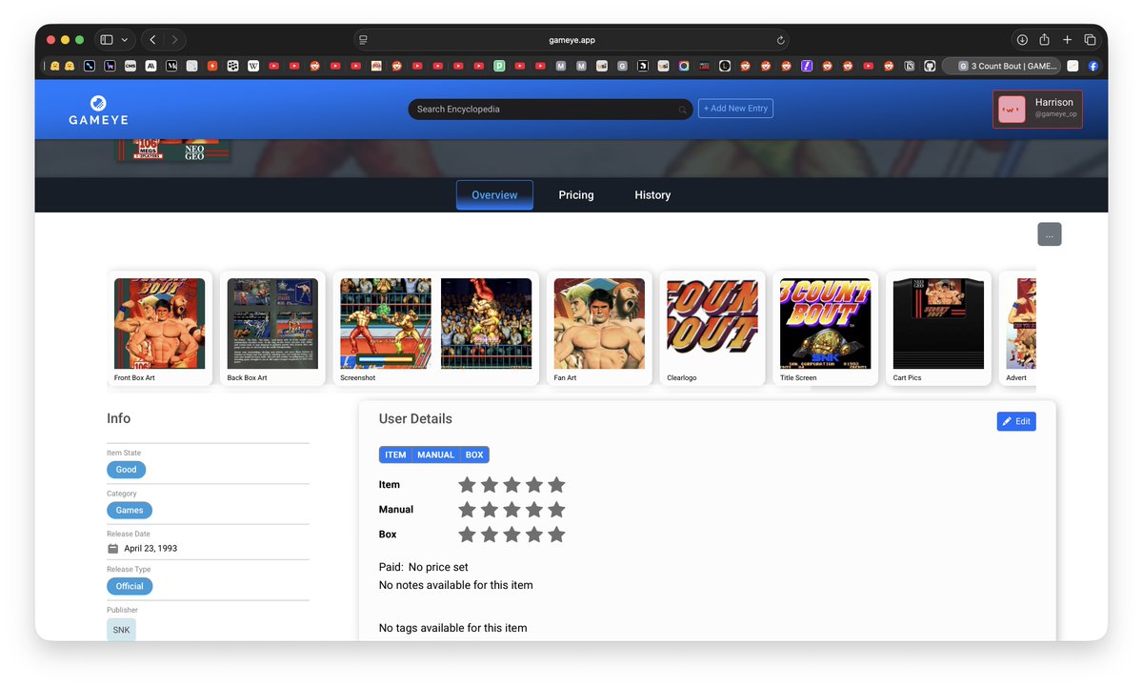This screenshot has height=687, width=1143.
Task: Click the calendar icon beside April 23, 1993
Action: 112,548
